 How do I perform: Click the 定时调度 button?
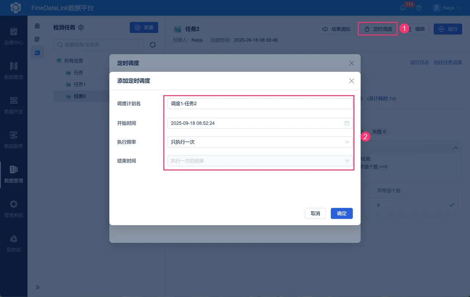tap(378, 29)
